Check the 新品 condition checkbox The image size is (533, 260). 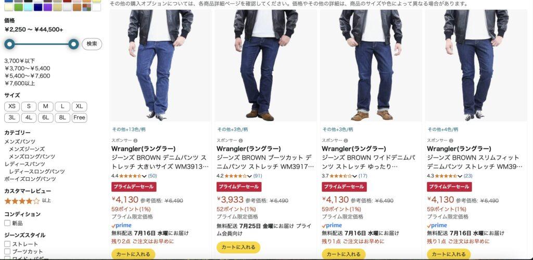(7, 224)
